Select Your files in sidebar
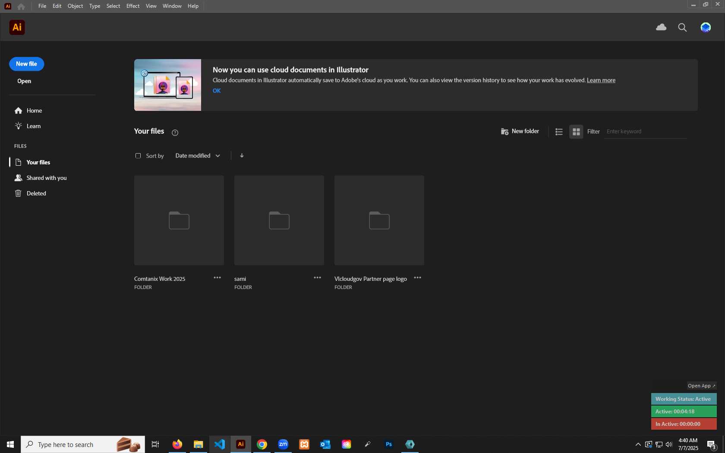The height and width of the screenshot is (453, 725). (x=33, y=163)
